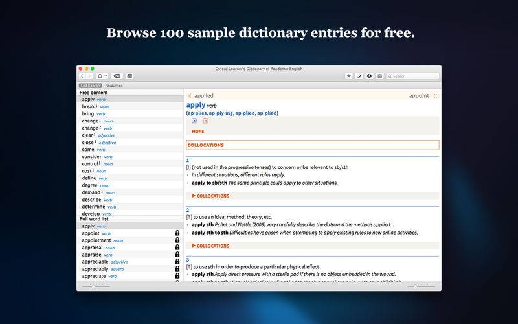Click the lock icon beside appraisal

(177, 248)
